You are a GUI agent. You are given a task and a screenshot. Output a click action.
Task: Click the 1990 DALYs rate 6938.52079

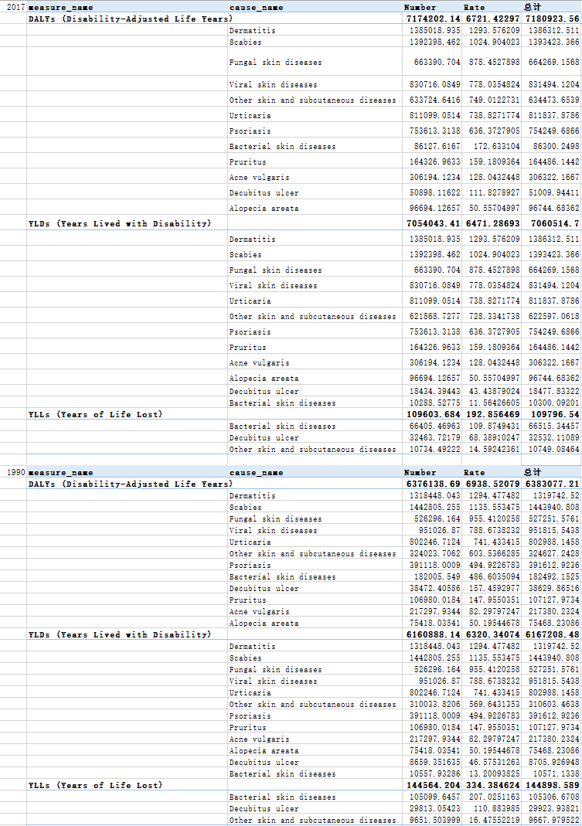[492, 484]
